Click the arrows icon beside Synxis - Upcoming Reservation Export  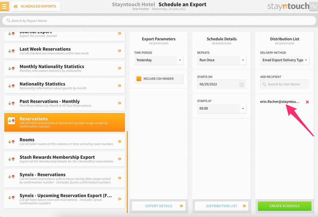click(x=11, y=197)
